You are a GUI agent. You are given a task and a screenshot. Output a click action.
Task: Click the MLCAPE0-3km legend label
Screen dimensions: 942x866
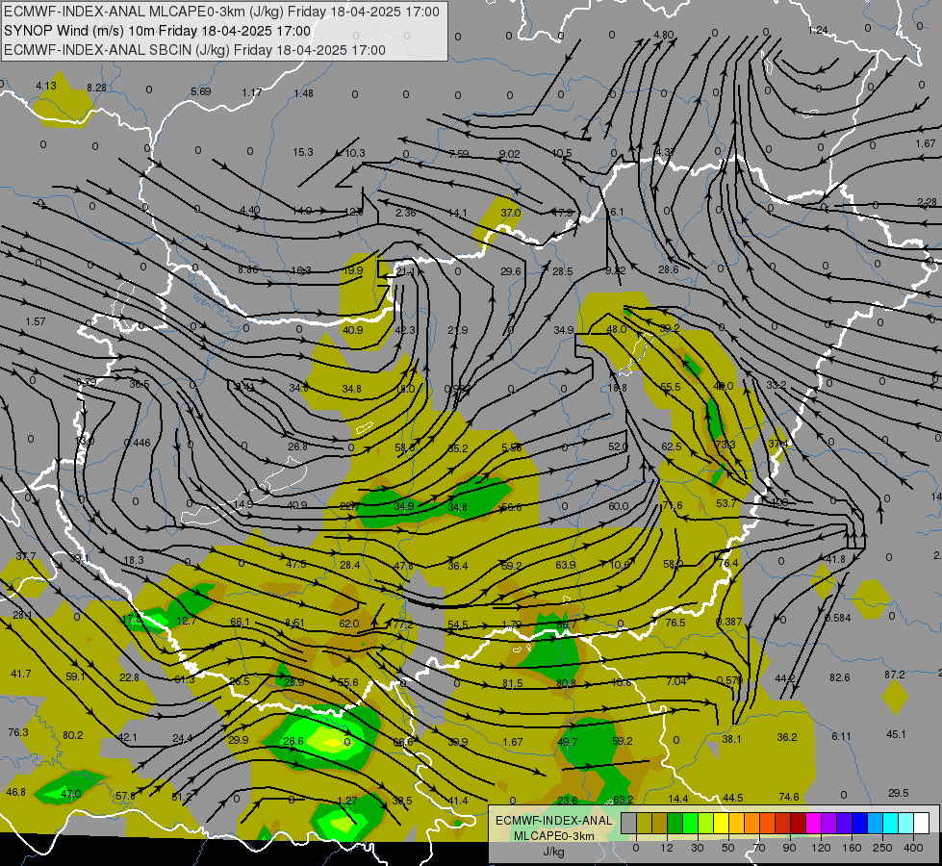point(553,836)
